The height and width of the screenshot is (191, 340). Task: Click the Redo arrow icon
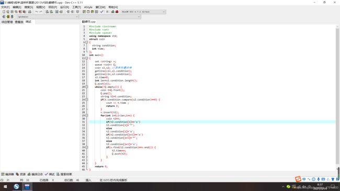pyautogui.click(x=41, y=11)
